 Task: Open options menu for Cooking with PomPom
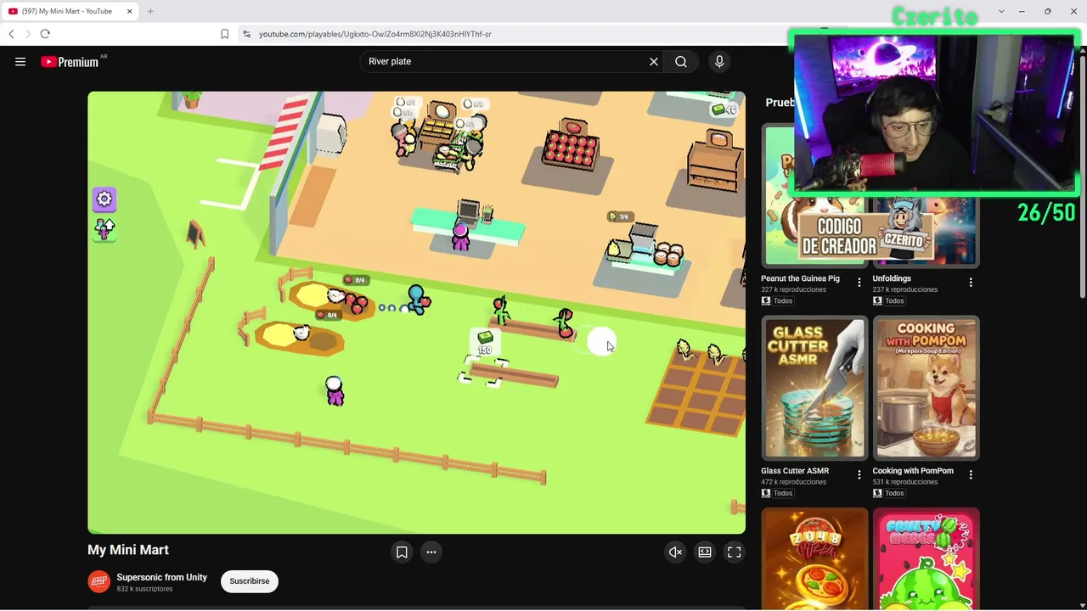pyautogui.click(x=971, y=475)
